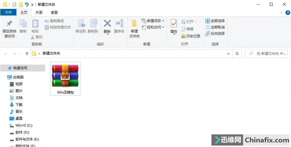
Task: Switch to the 查看 view tab
Action: [x=54, y=12]
